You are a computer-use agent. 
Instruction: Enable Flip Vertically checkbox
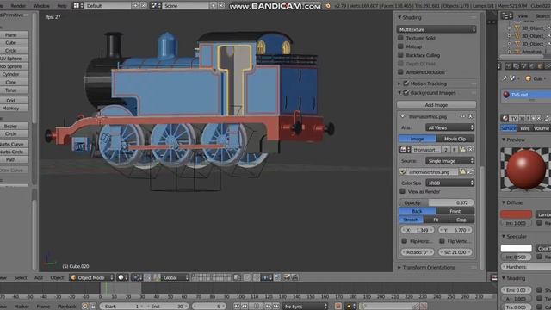[x=442, y=241]
